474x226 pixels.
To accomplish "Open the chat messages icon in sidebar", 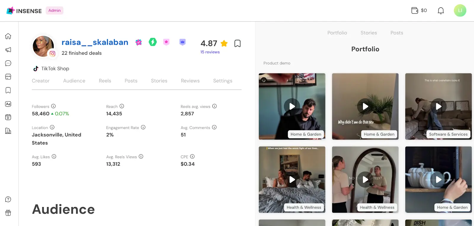I will point(8,63).
